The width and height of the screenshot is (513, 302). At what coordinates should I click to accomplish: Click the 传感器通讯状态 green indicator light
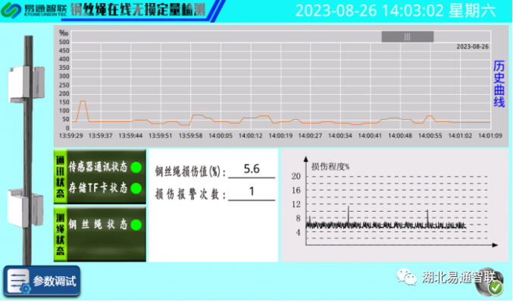136,168
